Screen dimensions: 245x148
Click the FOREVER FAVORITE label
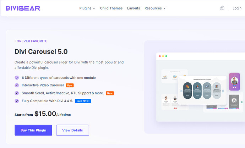pyautogui.click(x=31, y=41)
